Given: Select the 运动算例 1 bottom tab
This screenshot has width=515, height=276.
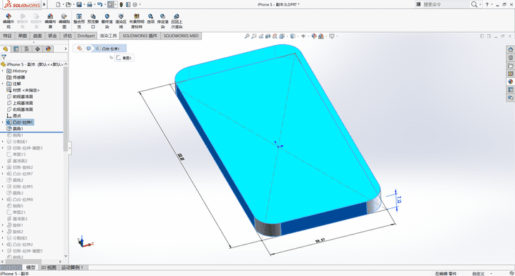Looking at the screenshot, I should (72, 267).
